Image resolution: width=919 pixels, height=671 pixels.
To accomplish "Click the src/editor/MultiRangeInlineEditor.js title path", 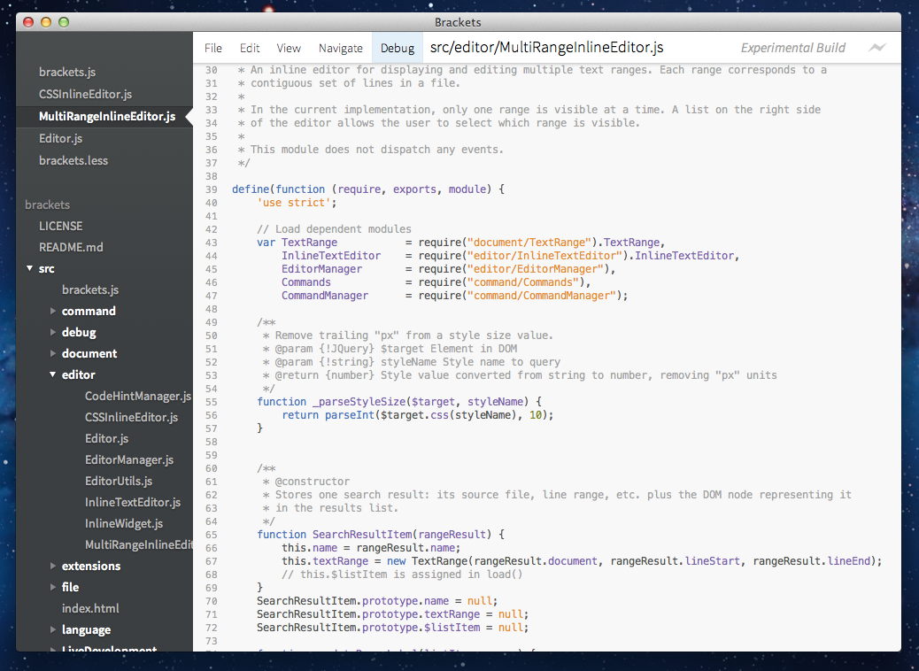I will pos(546,48).
